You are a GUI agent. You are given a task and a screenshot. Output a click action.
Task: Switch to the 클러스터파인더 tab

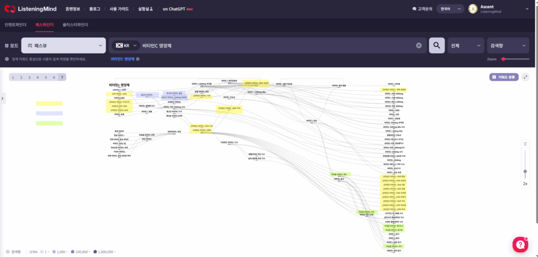pyautogui.click(x=75, y=25)
